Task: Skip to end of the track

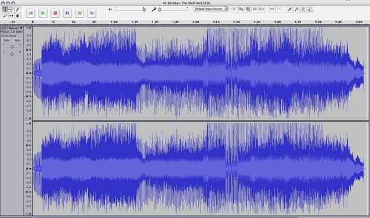Action: tap(92, 13)
